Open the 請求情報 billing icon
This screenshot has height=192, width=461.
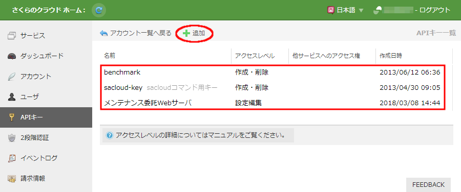tap(11, 179)
